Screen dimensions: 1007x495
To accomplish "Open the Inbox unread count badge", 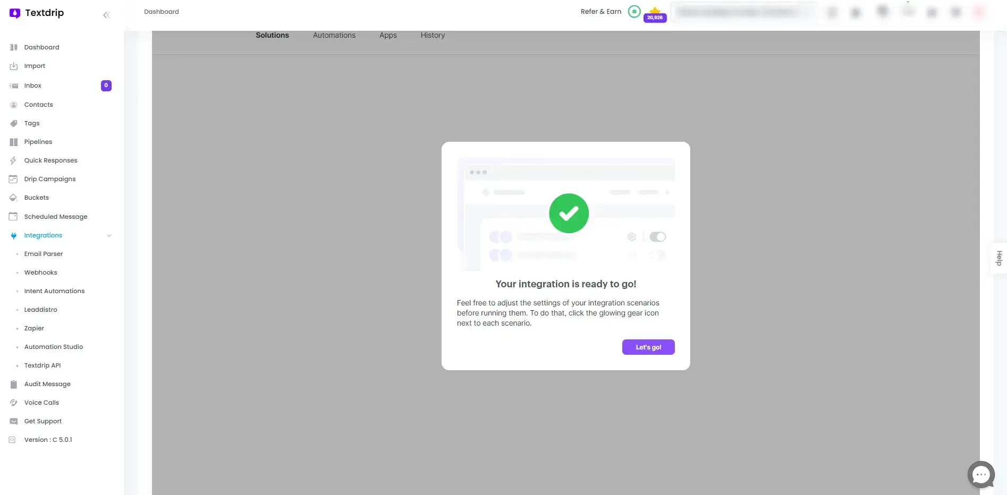I will (106, 86).
